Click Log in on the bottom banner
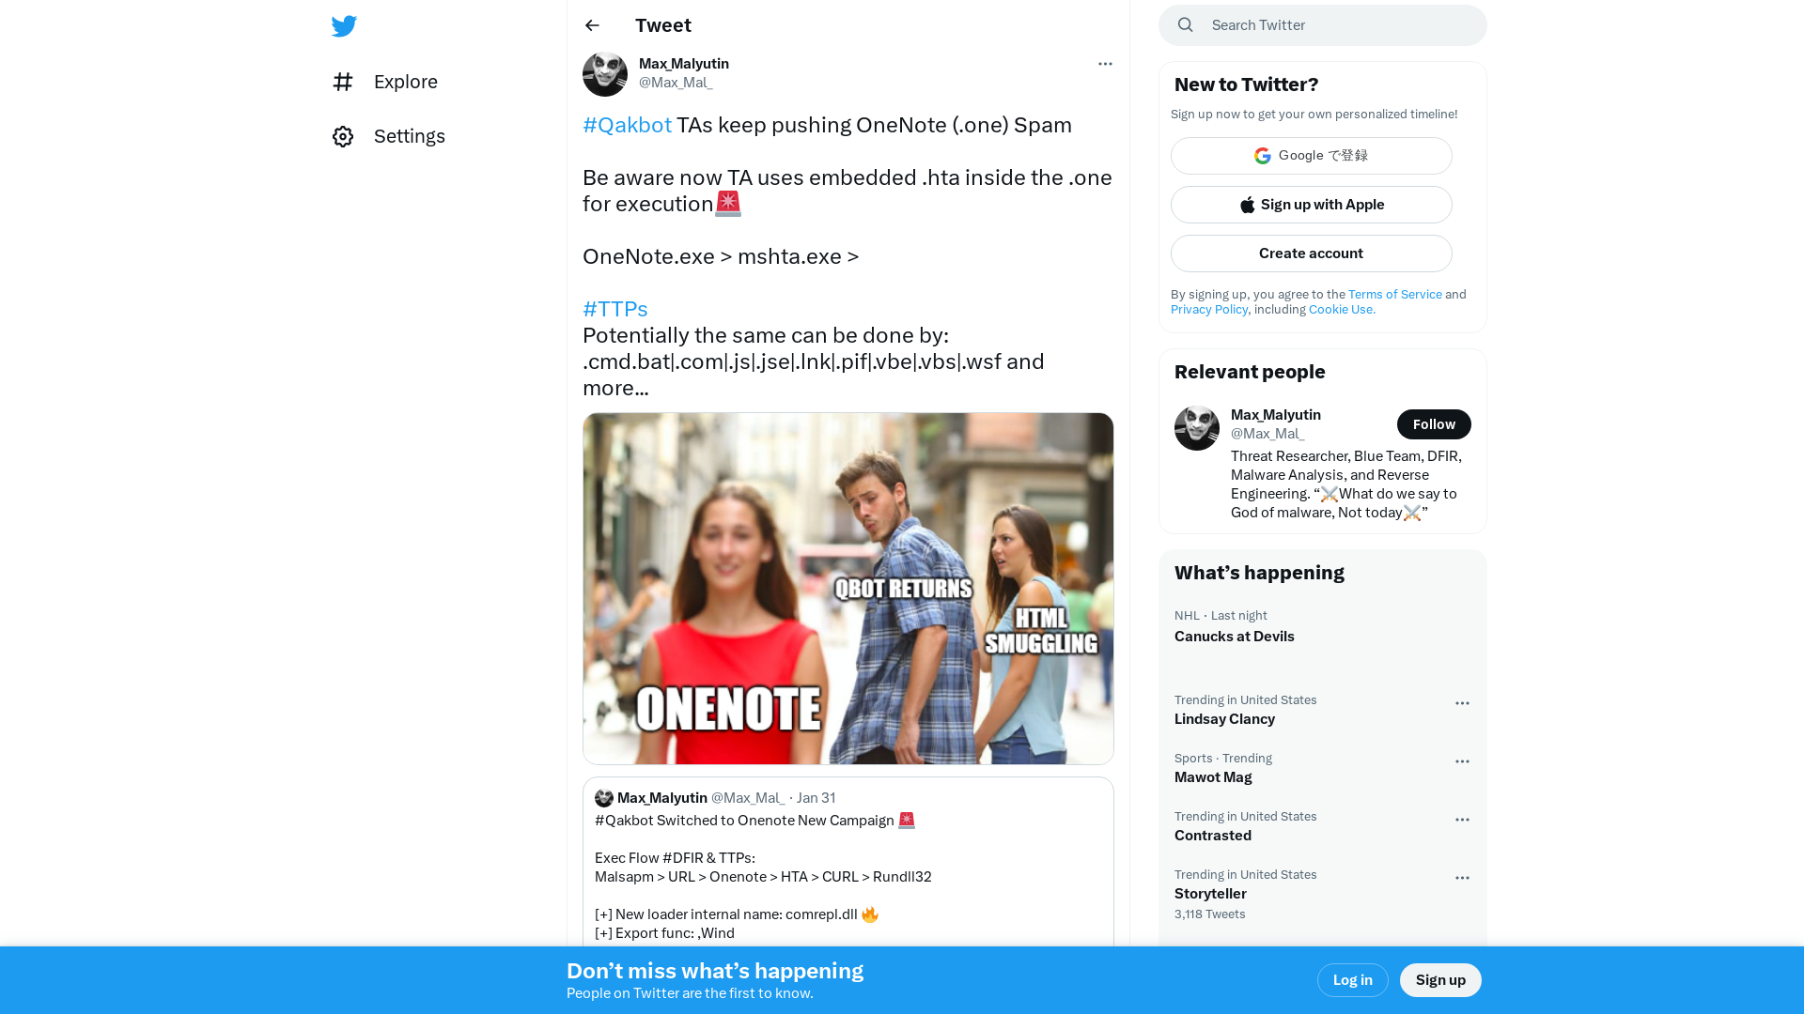Screen dimensions: 1804x1014 (x=1353, y=980)
